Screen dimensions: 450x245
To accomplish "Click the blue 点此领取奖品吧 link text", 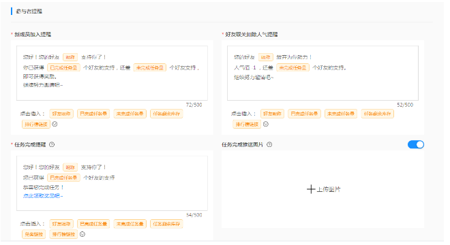I will tap(43, 196).
